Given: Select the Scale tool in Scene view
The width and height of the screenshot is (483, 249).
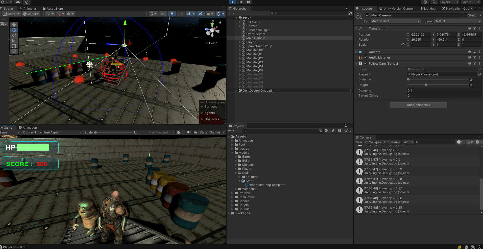Looking at the screenshot, I should click(x=14, y=41).
